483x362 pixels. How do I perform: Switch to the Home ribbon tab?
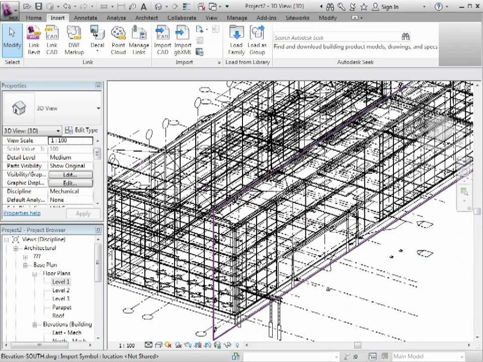34,18
